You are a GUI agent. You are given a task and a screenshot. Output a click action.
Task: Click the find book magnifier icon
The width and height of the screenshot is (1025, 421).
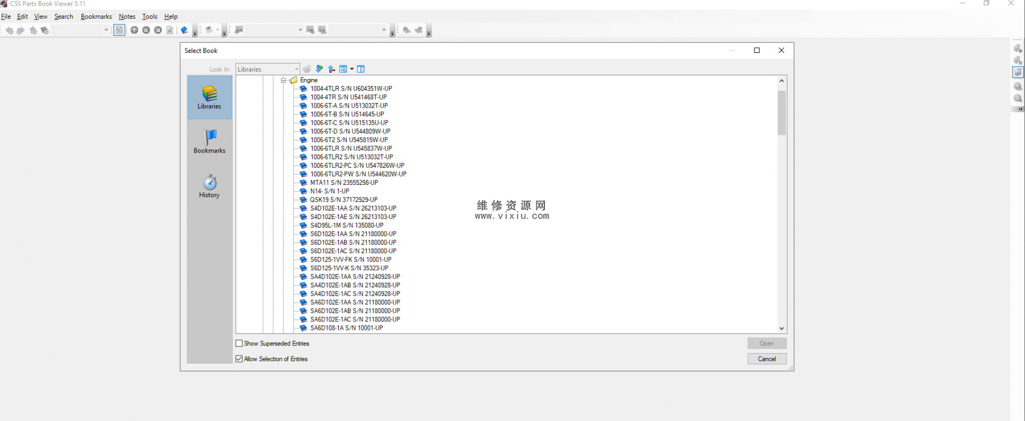[343, 69]
